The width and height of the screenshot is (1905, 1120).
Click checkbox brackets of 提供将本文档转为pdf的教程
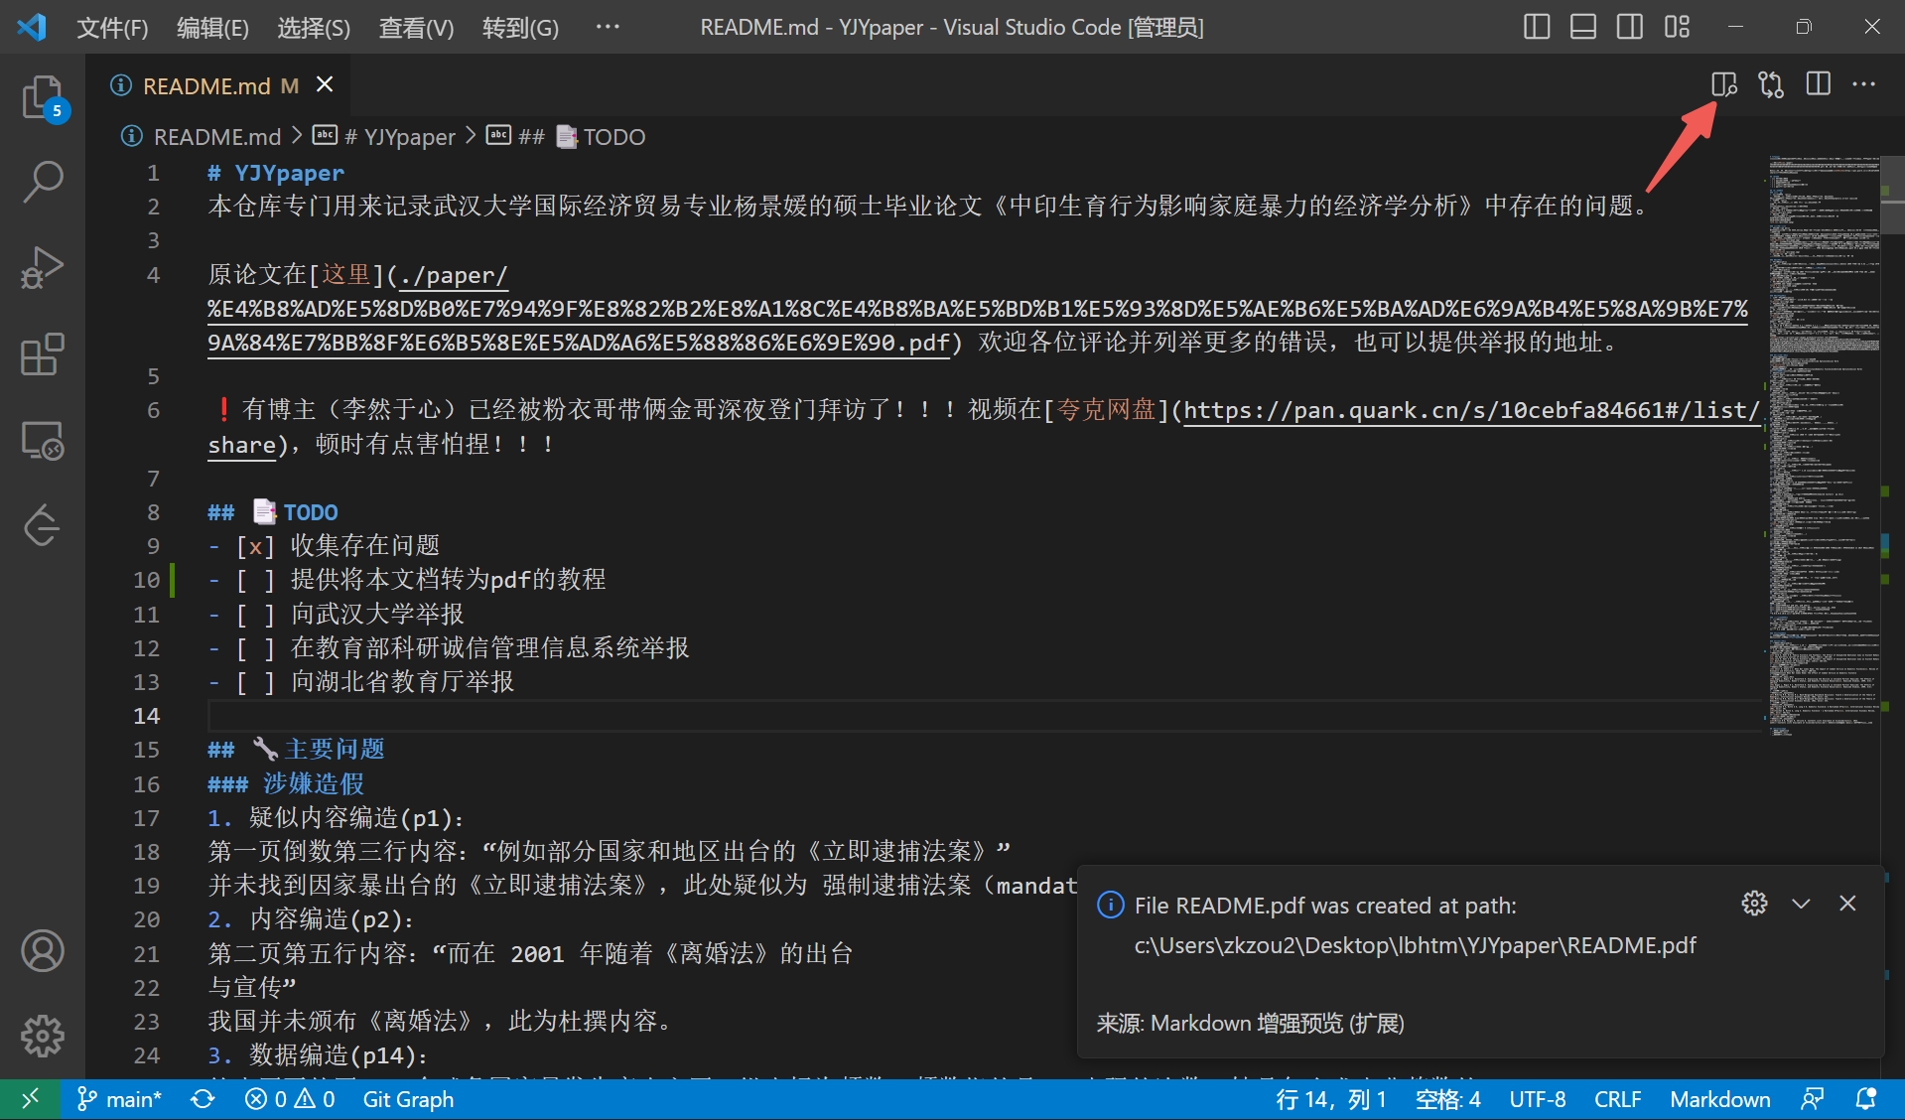click(255, 579)
